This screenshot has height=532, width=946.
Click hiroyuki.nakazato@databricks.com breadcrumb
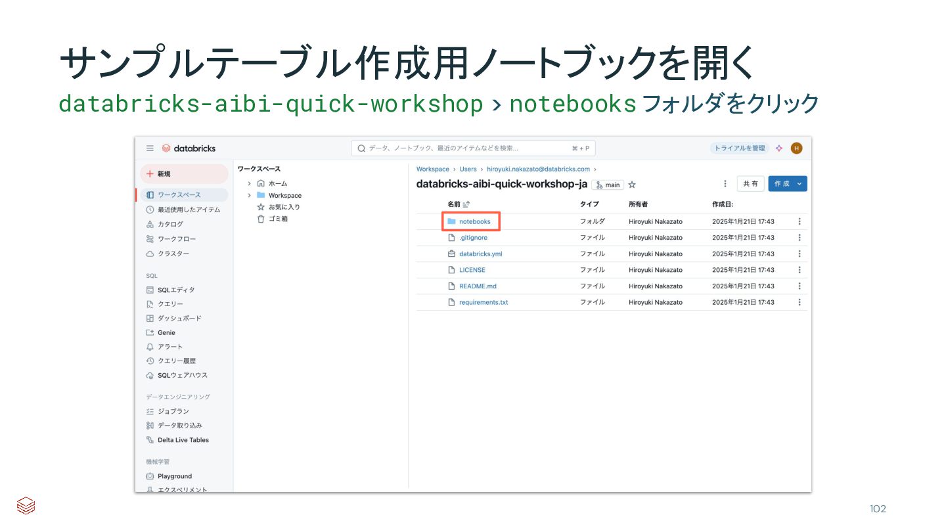pyautogui.click(x=538, y=169)
